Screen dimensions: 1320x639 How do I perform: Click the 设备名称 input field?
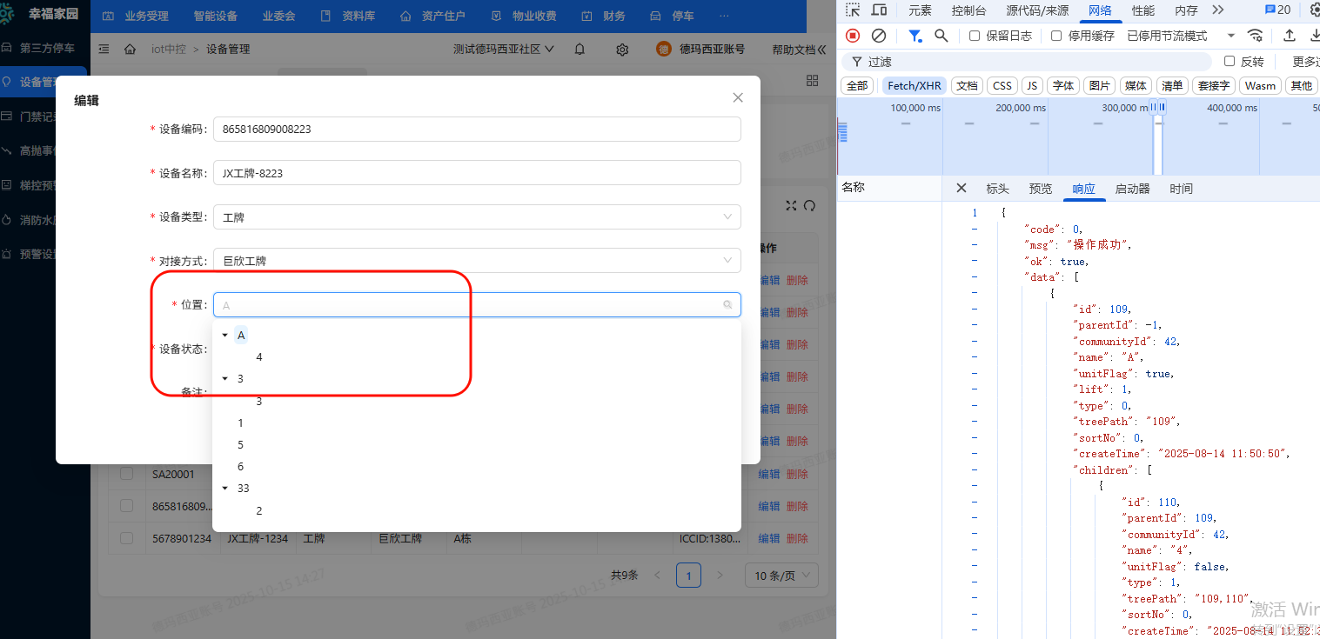coord(476,173)
